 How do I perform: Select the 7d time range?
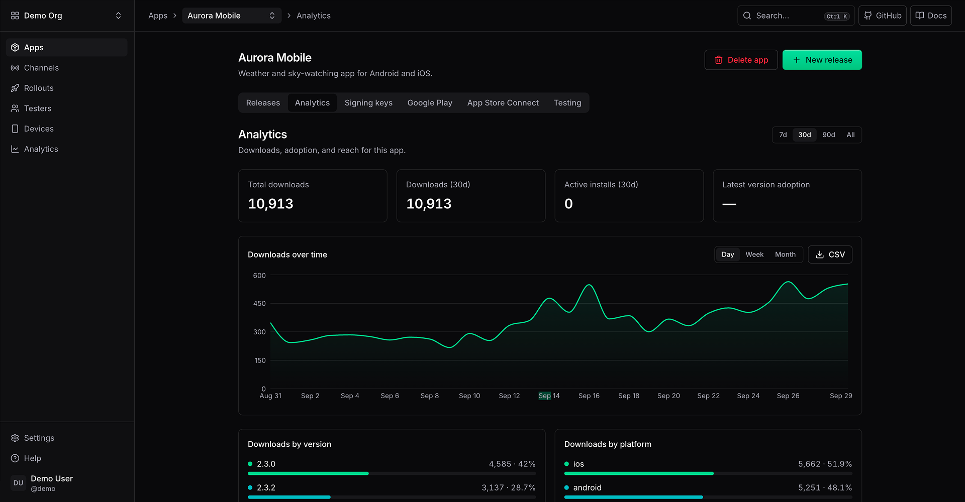(783, 135)
